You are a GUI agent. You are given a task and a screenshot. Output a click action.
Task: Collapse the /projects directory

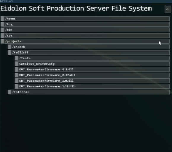point(85,41)
